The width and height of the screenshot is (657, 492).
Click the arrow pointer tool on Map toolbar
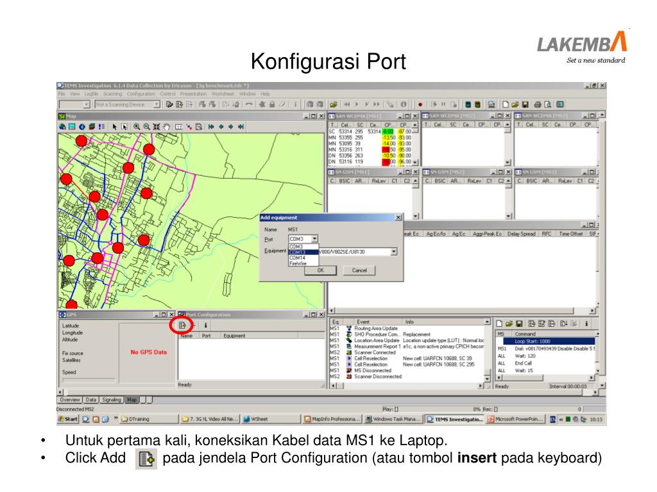[114, 127]
